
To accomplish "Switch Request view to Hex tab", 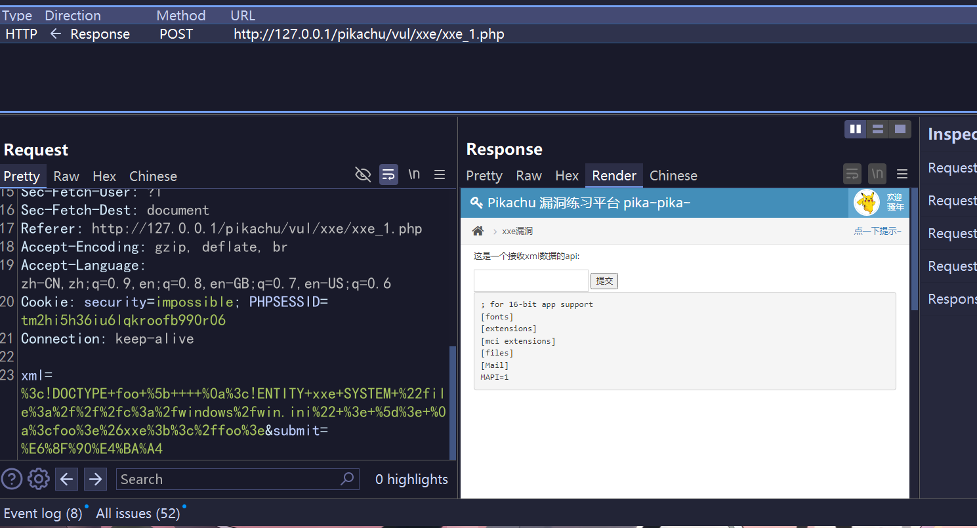I will point(104,176).
